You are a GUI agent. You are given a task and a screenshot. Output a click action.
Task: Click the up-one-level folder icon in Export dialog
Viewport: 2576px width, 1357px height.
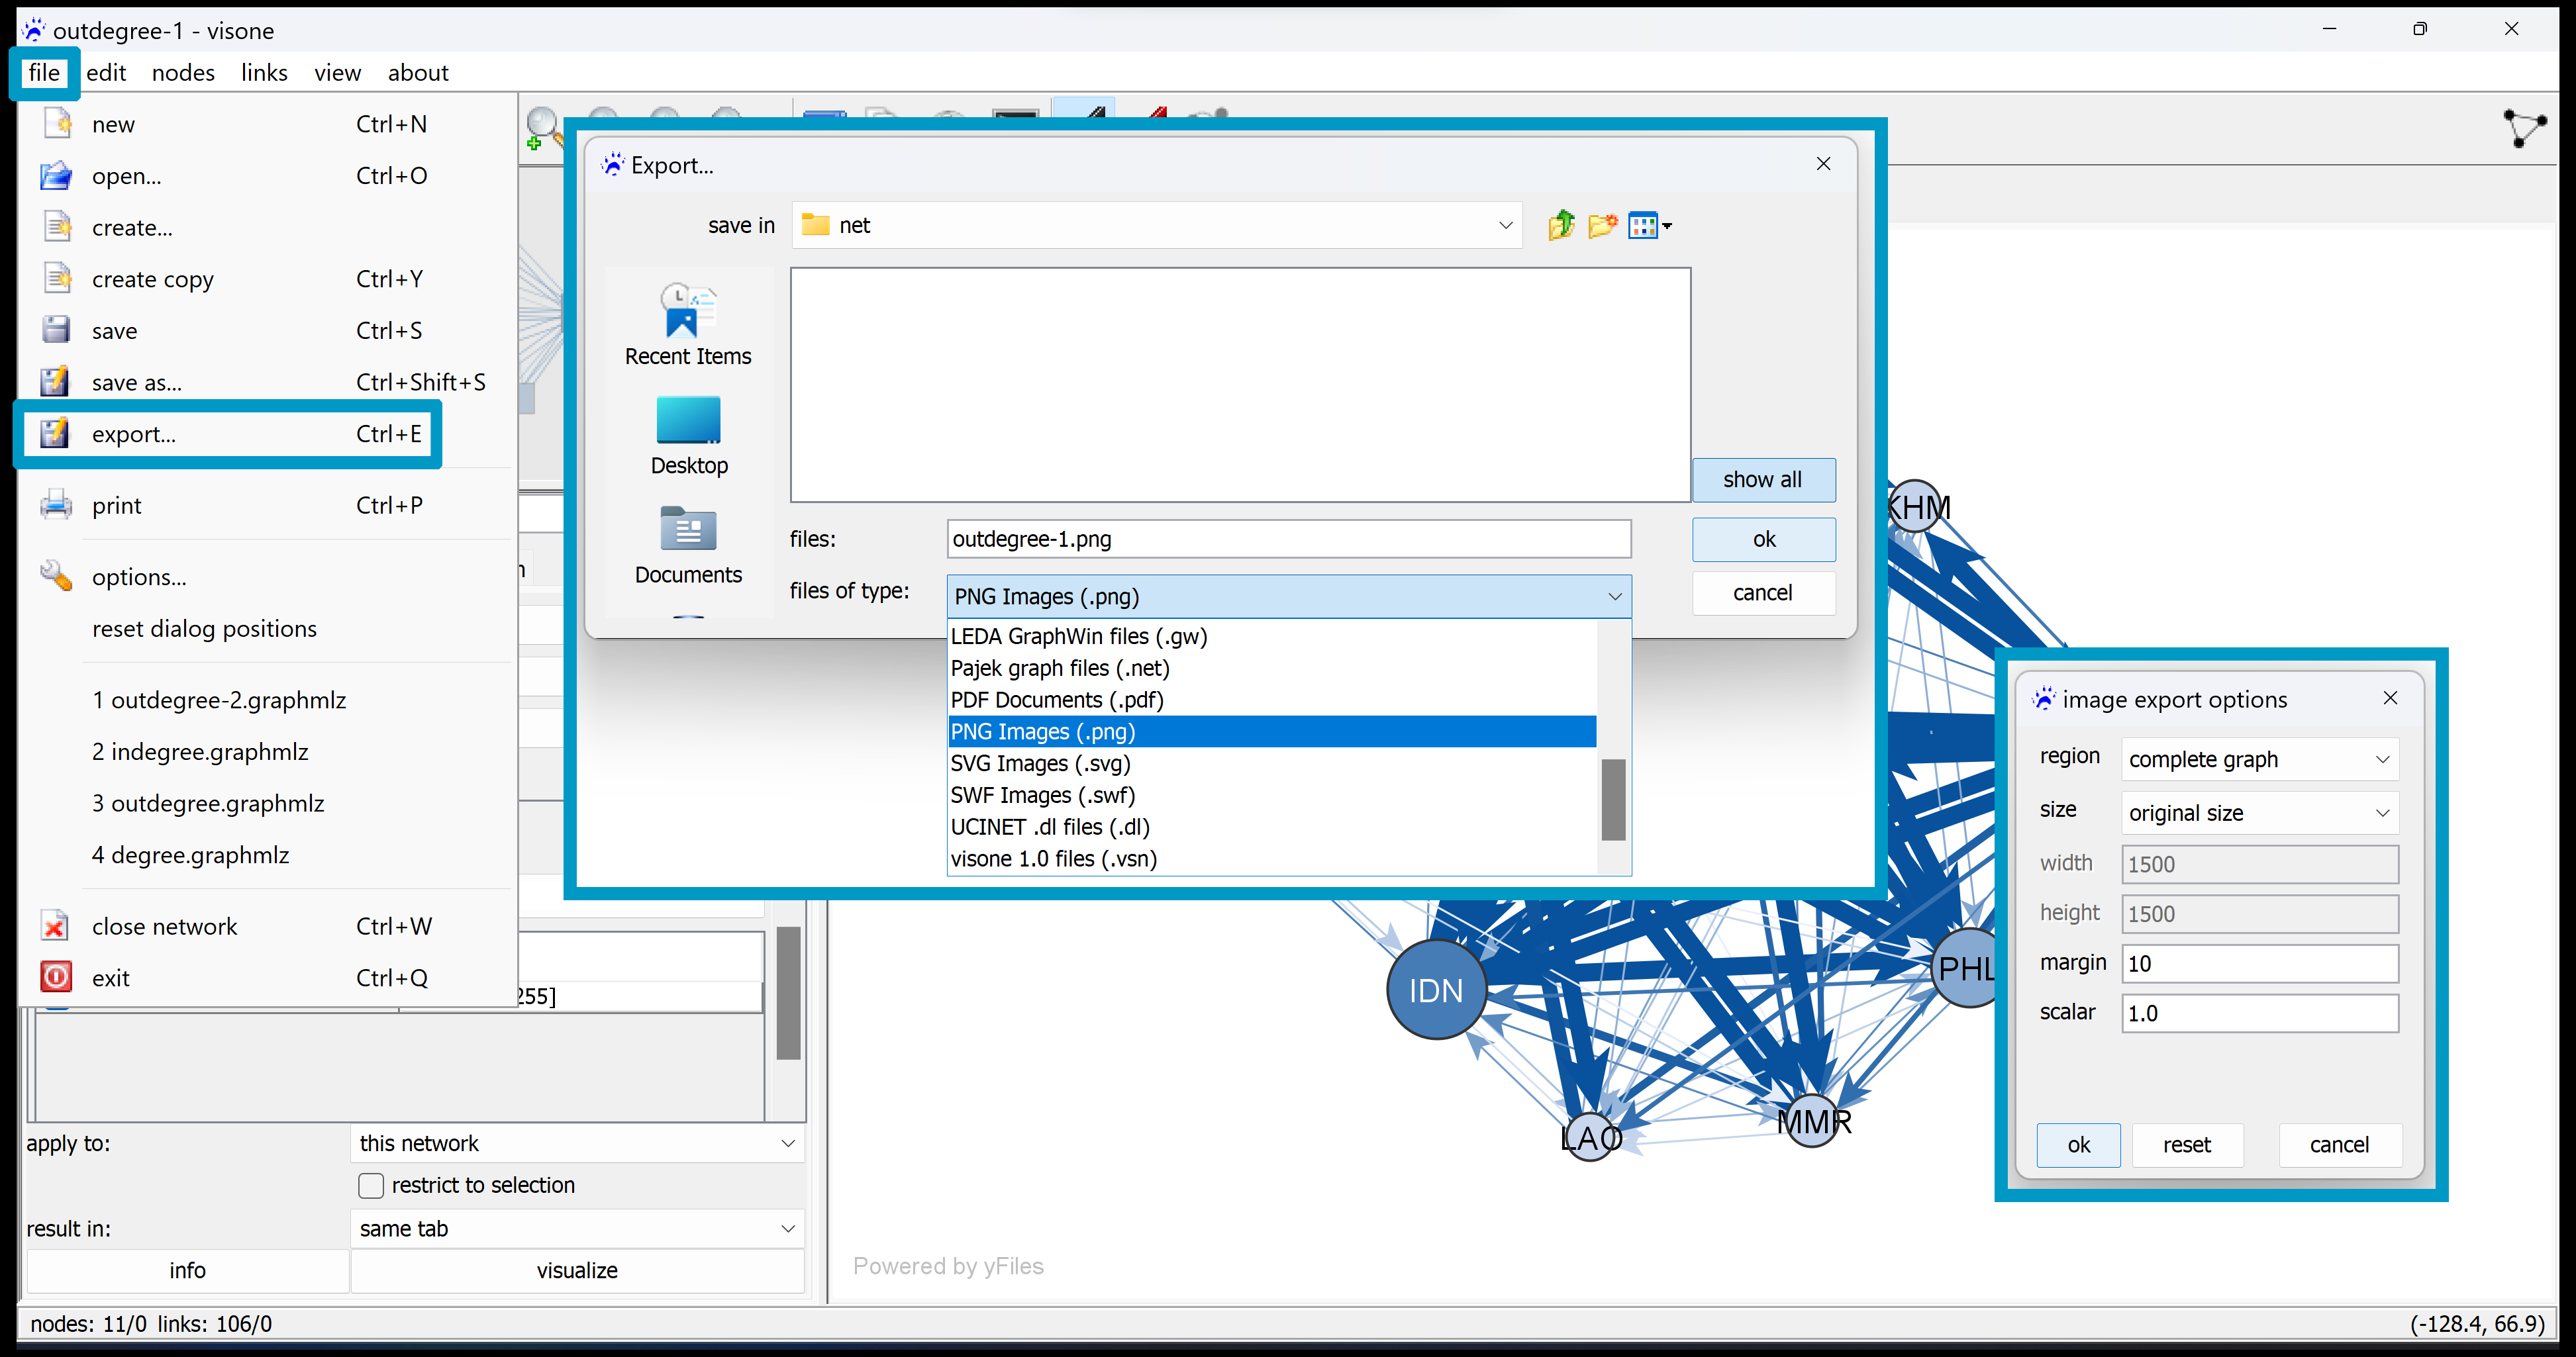pyautogui.click(x=1561, y=226)
